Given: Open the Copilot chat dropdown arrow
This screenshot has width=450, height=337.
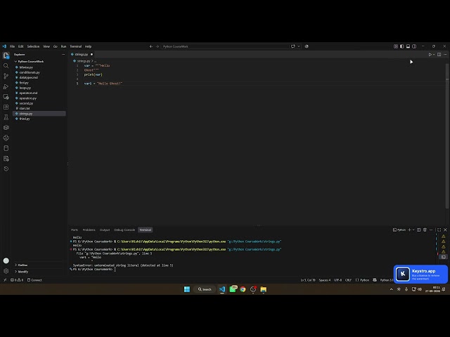Looking at the screenshot, I should pyautogui.click(x=298, y=46).
